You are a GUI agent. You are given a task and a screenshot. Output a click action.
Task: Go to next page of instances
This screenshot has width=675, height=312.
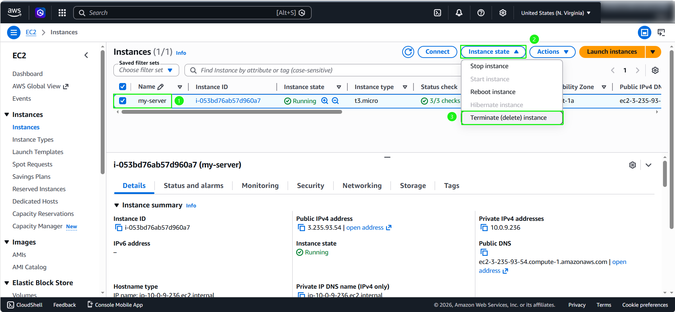[638, 70]
